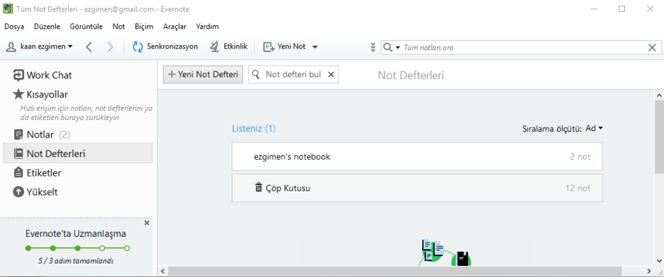664x277 pixels.
Task: Open search options magnifier dropdown
Action: tap(391, 47)
